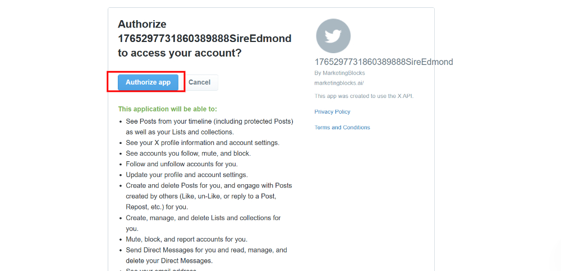Image resolution: width=561 pixels, height=271 pixels.
Task: Click the "See accounts you follow, mute, and block" line
Action: (x=188, y=153)
